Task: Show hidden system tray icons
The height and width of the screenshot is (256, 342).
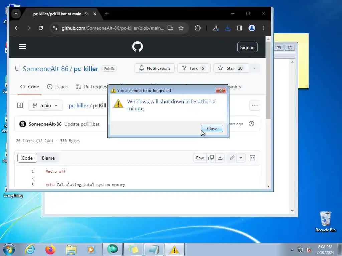Action: [292, 250]
